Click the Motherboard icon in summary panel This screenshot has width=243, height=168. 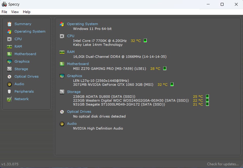(x=62, y=64)
